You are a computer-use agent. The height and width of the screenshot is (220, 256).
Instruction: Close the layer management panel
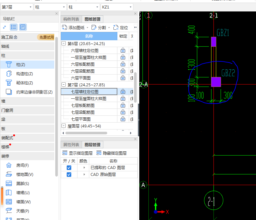tap(135, 139)
